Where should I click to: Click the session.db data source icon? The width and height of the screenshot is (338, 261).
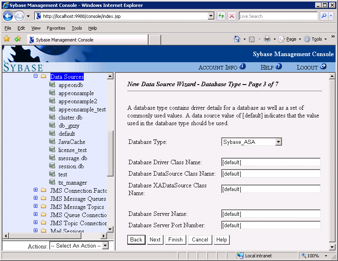click(x=52, y=165)
